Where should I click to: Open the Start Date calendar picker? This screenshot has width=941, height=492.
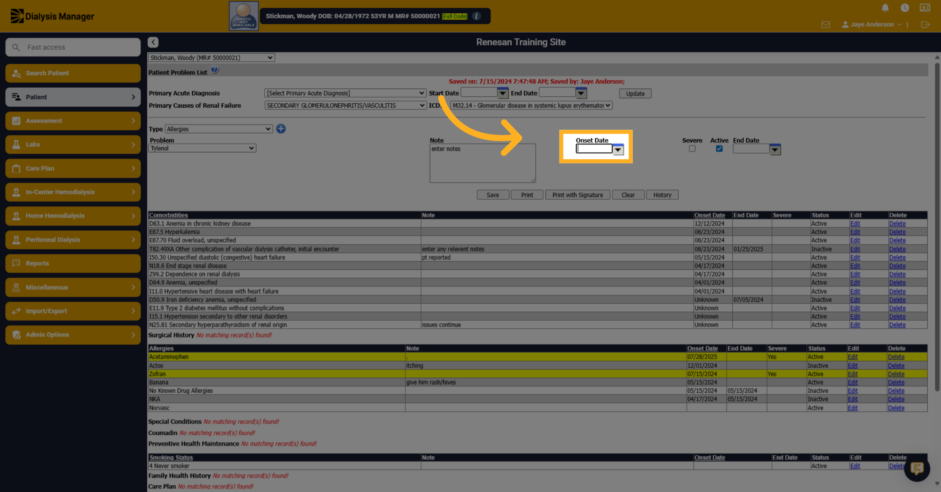tap(503, 93)
